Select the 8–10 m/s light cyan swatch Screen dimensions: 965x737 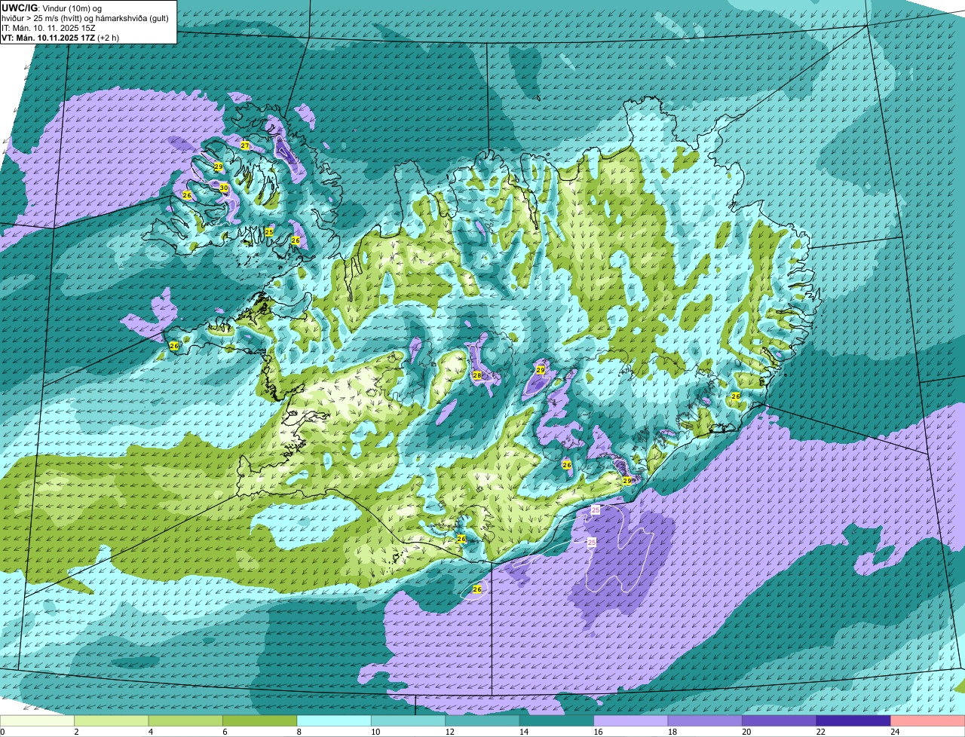[334, 720]
